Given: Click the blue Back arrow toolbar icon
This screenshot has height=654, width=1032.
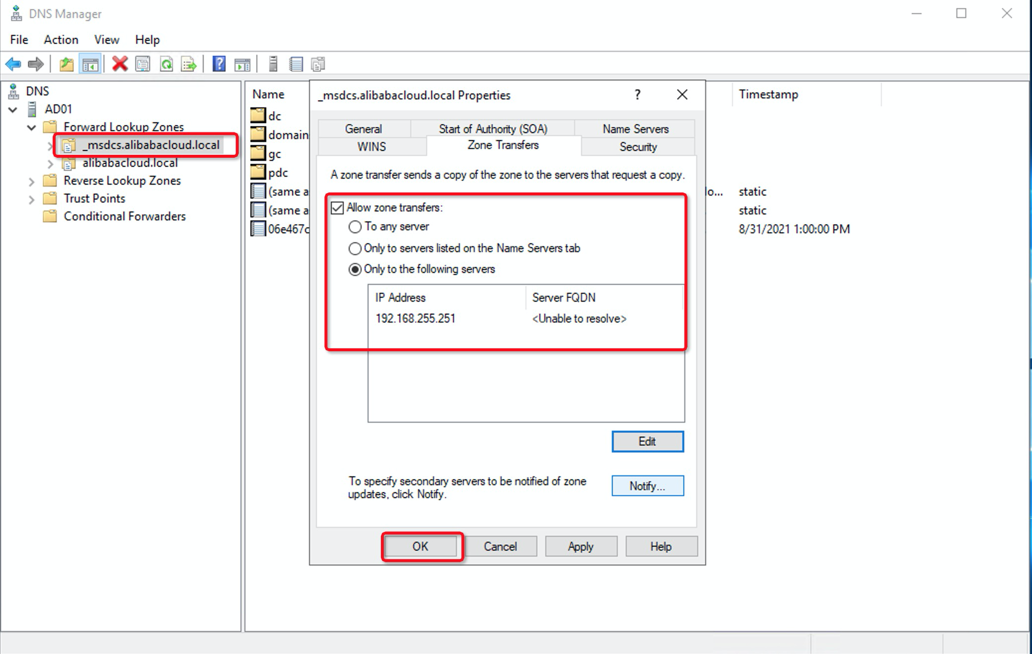Looking at the screenshot, I should point(13,64).
